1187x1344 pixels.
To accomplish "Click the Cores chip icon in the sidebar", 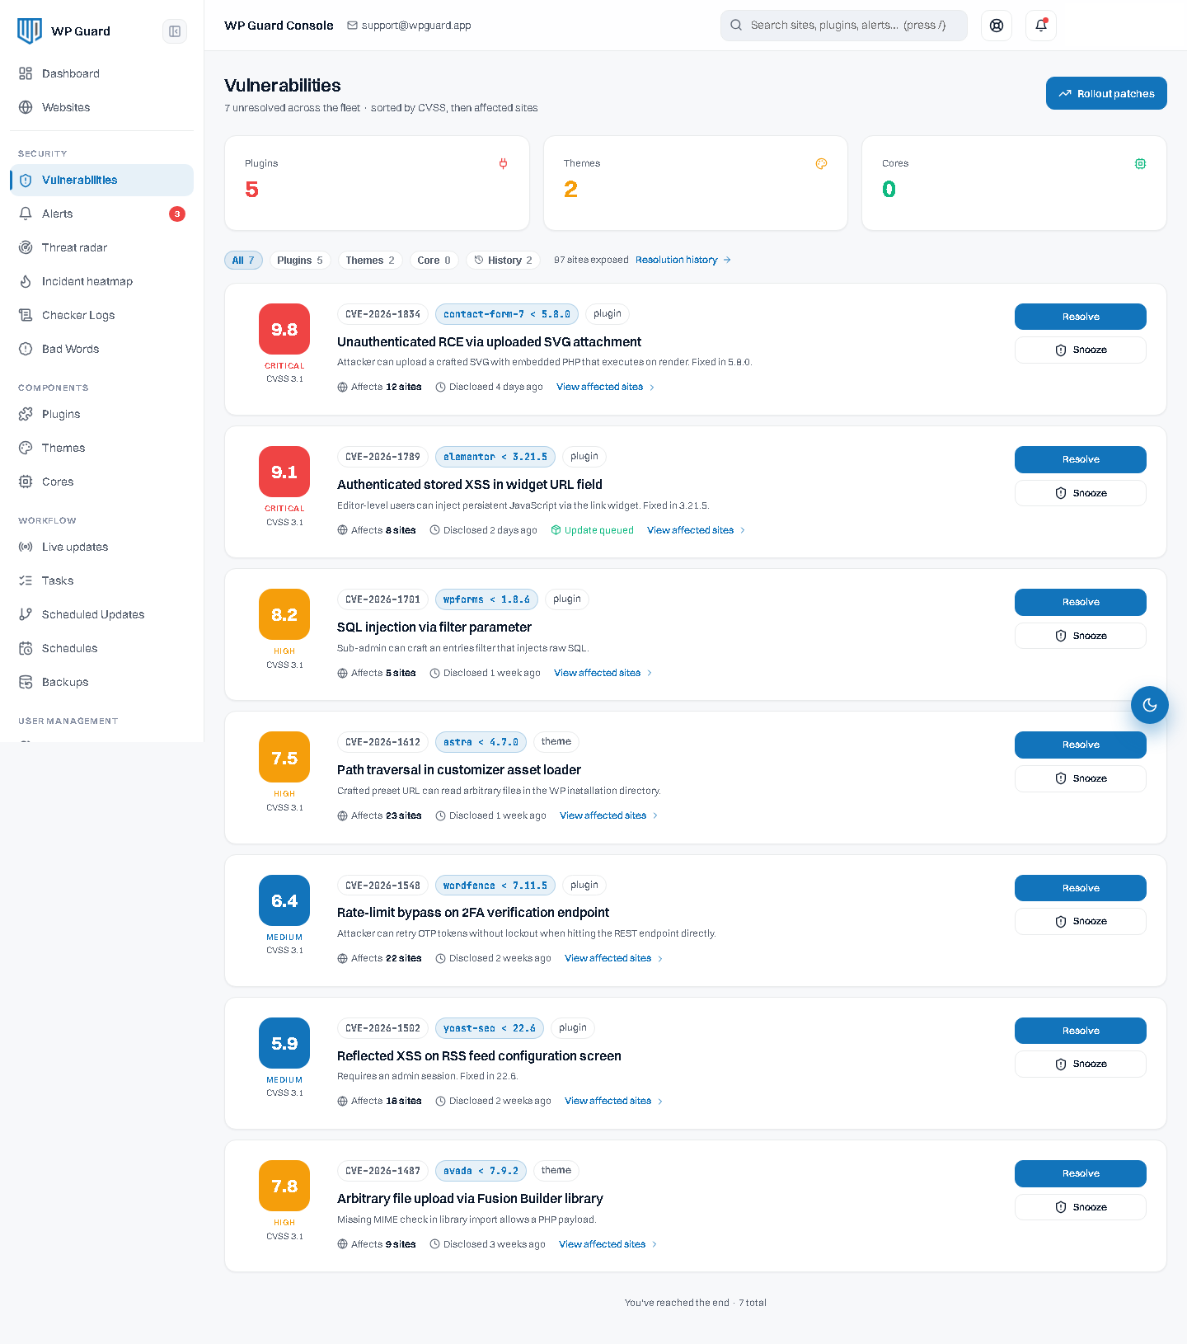I will (26, 482).
